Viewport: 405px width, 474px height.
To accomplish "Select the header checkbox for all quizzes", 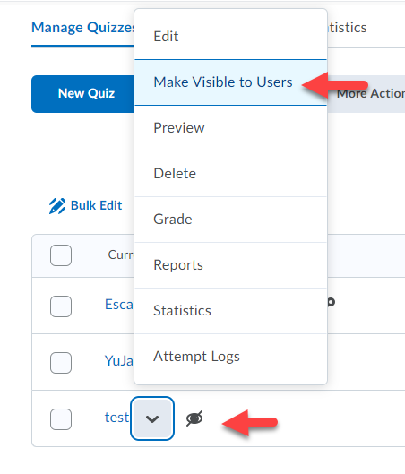I will click(61, 255).
